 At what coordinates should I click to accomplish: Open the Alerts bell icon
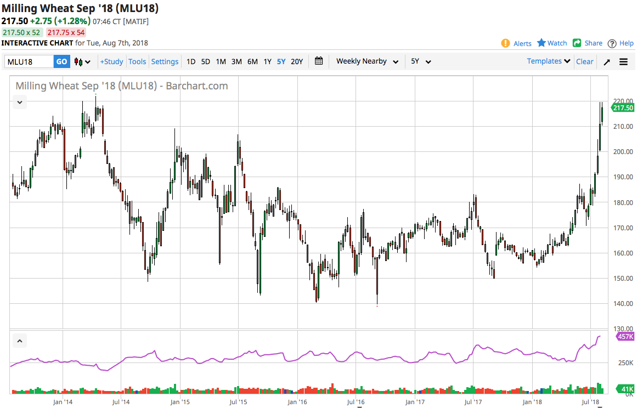(x=505, y=43)
